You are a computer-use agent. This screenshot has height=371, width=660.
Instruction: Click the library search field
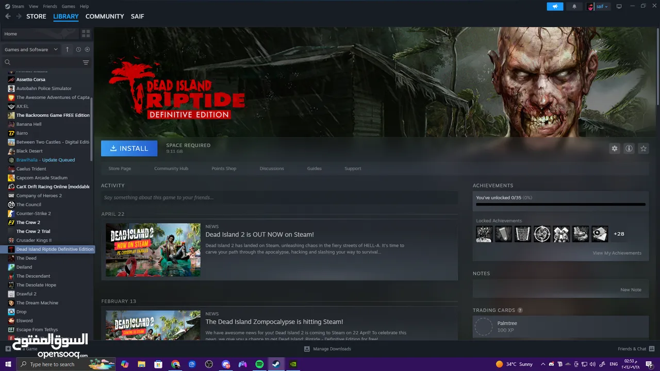42,62
